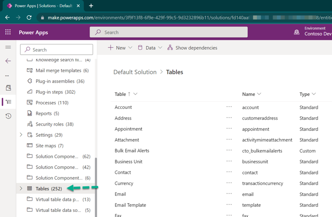The width and height of the screenshot is (332, 217).
Task: Click the Processes icon
Action: click(30, 103)
